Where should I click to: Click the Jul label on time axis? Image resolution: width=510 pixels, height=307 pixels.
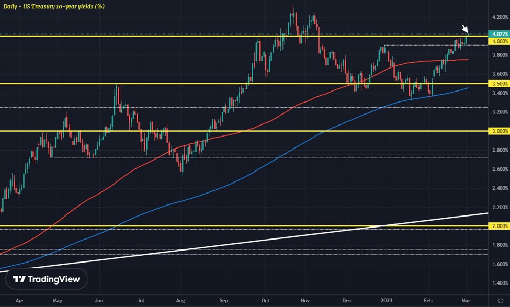click(x=141, y=301)
